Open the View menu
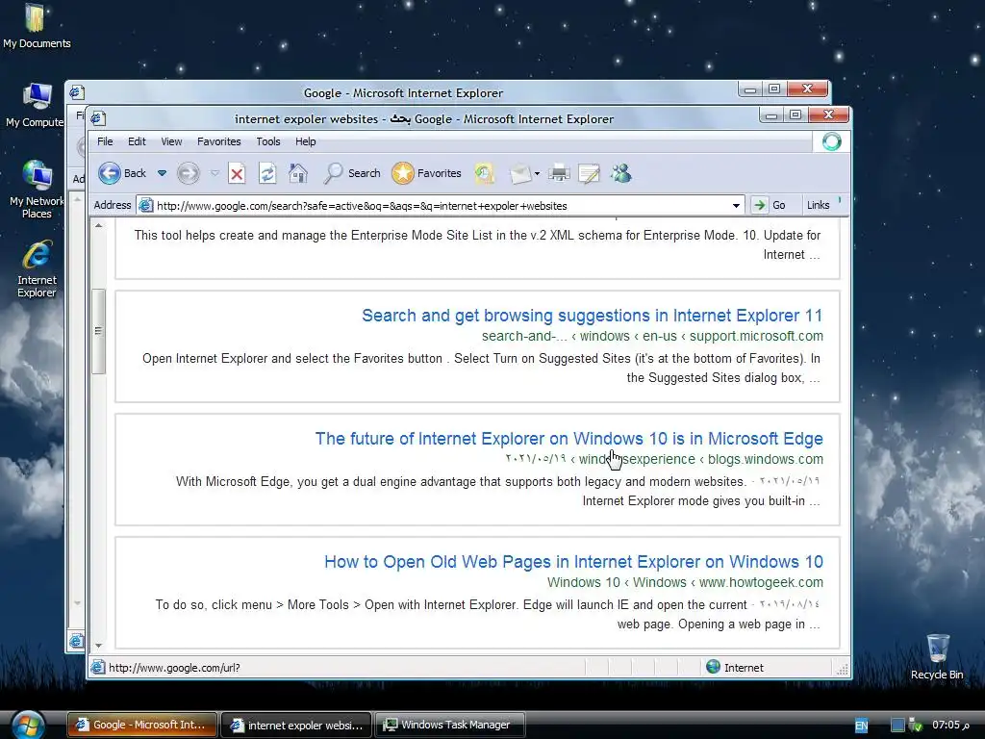This screenshot has height=739, width=985. pos(171,141)
